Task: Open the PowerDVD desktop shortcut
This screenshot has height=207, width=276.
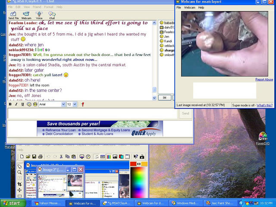Action: pos(263,138)
